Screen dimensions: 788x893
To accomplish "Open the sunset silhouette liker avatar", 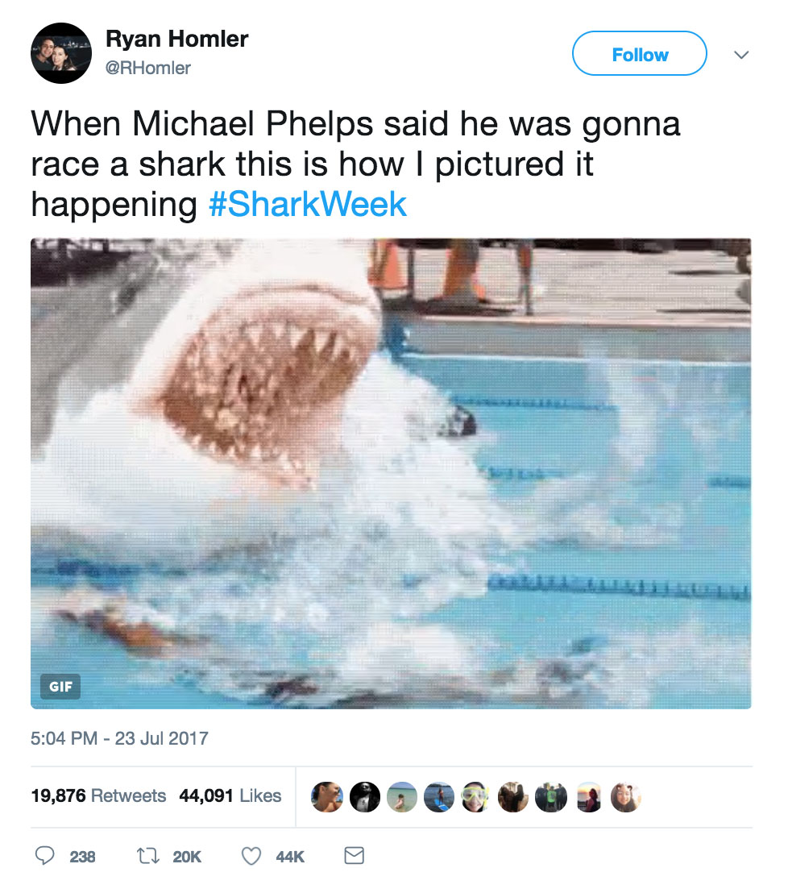I will 588,796.
